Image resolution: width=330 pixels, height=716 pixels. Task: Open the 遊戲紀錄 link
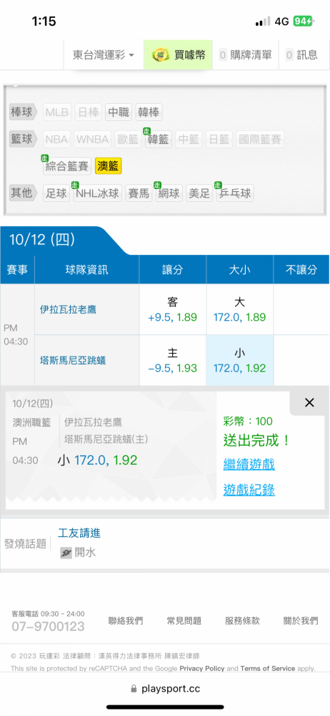tap(249, 490)
